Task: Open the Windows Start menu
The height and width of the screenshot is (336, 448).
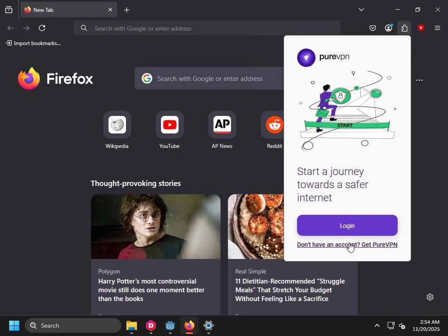Action: point(14,325)
